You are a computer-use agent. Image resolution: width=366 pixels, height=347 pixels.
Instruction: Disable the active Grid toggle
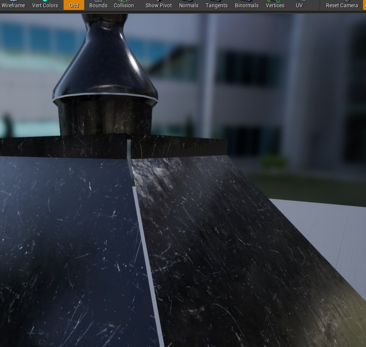(74, 5)
